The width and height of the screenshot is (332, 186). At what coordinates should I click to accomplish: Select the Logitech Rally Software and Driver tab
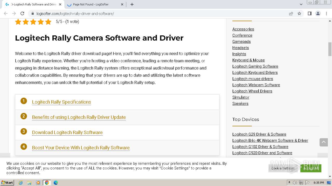33,4
